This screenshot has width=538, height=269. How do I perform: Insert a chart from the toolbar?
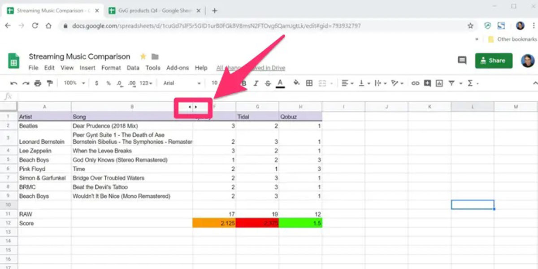439,83
